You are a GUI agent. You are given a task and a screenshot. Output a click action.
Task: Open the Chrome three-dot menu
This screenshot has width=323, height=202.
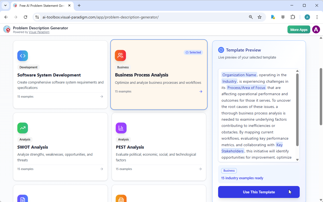(x=317, y=17)
